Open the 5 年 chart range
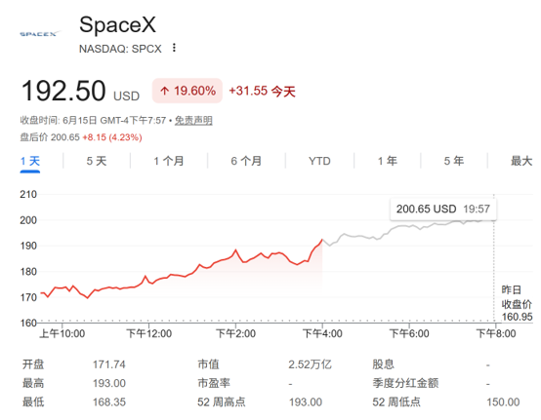The height and width of the screenshot is (420, 541). [x=454, y=161]
